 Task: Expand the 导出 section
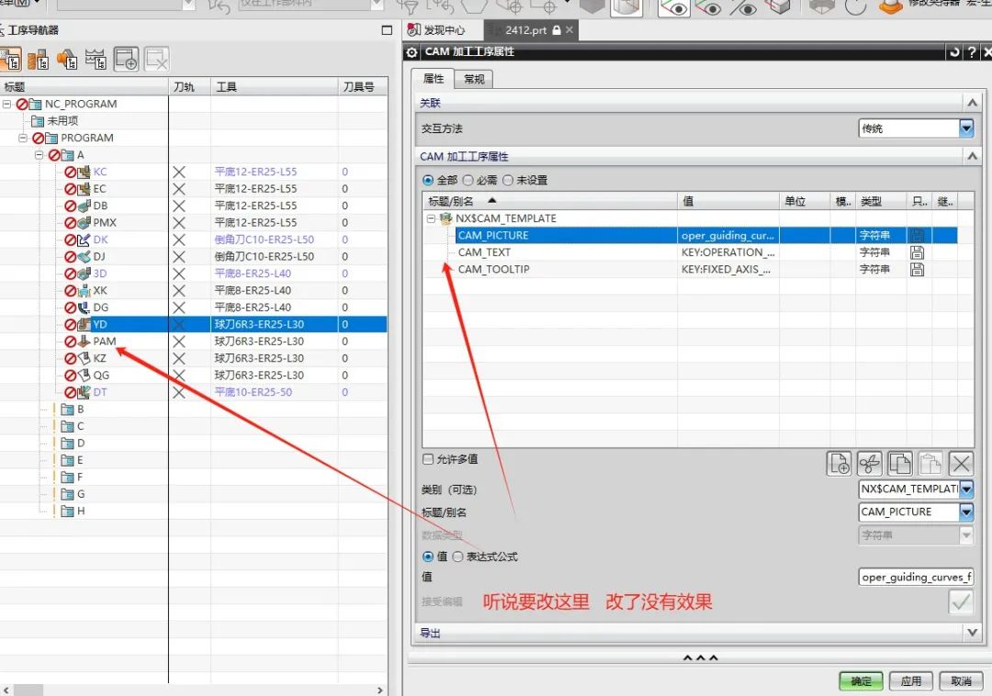pos(973,633)
